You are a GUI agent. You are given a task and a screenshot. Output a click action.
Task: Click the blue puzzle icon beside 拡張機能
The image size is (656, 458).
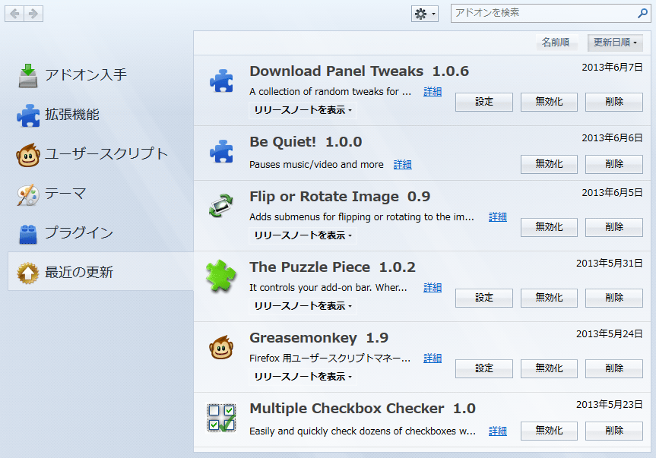tap(28, 115)
